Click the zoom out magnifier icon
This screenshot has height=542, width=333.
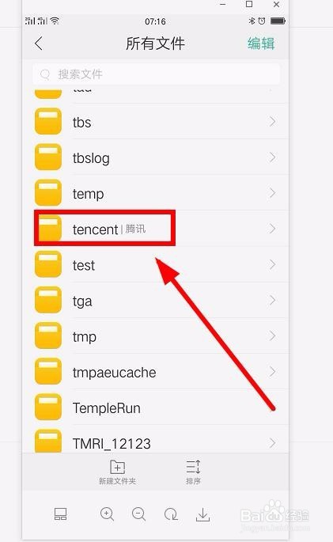(x=138, y=514)
